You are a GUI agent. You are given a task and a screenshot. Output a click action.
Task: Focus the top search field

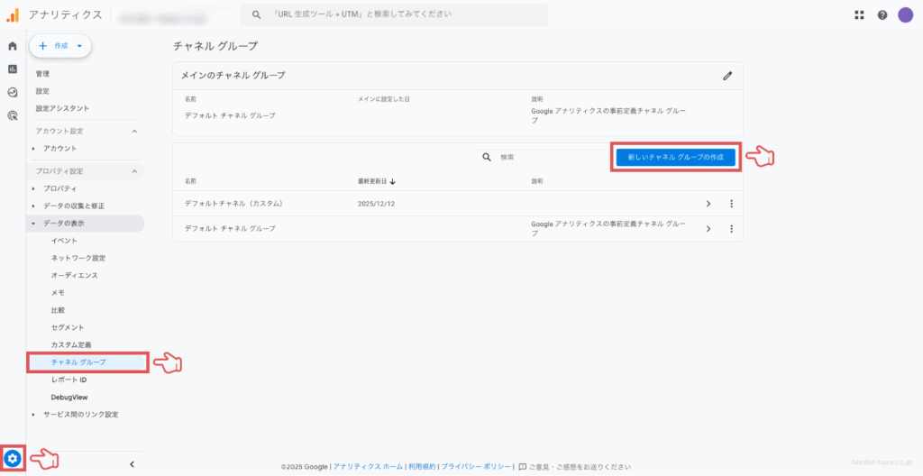(394, 14)
